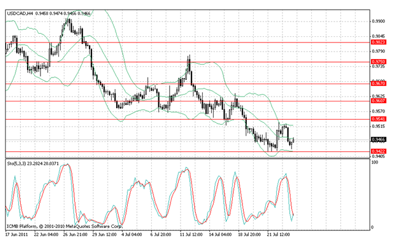Screen dimensions: 393x244
Task: Click the ICMB Platform MetaQuotes copyright text
Action: tap(64, 226)
